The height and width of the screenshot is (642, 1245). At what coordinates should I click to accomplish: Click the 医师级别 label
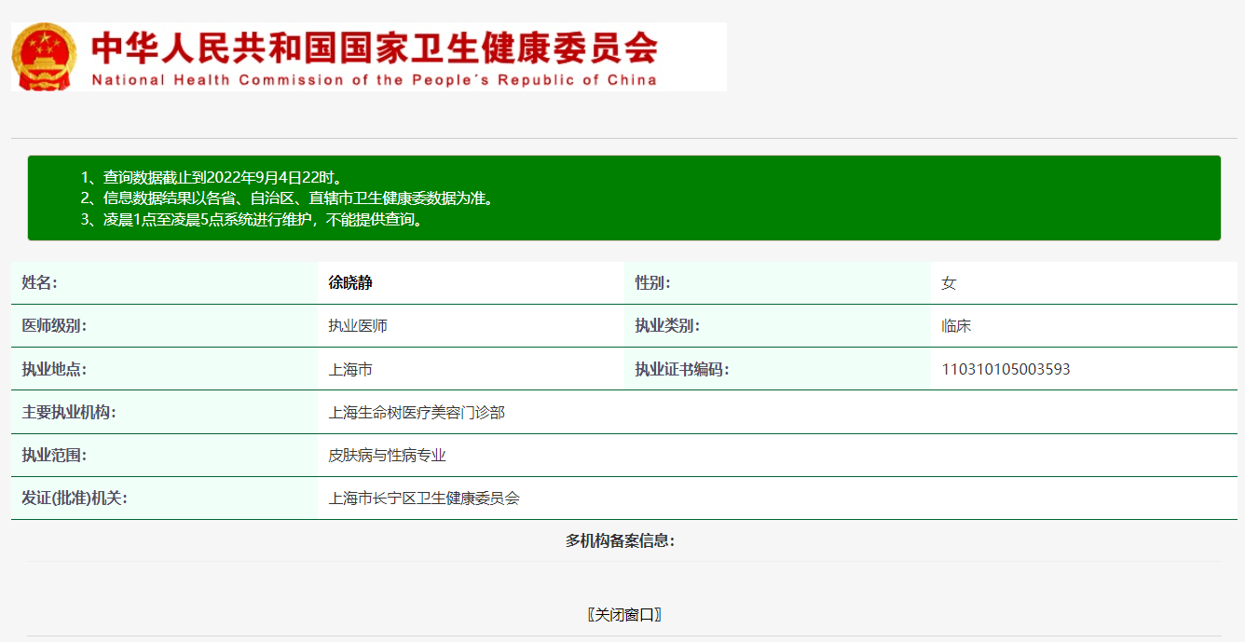(54, 326)
